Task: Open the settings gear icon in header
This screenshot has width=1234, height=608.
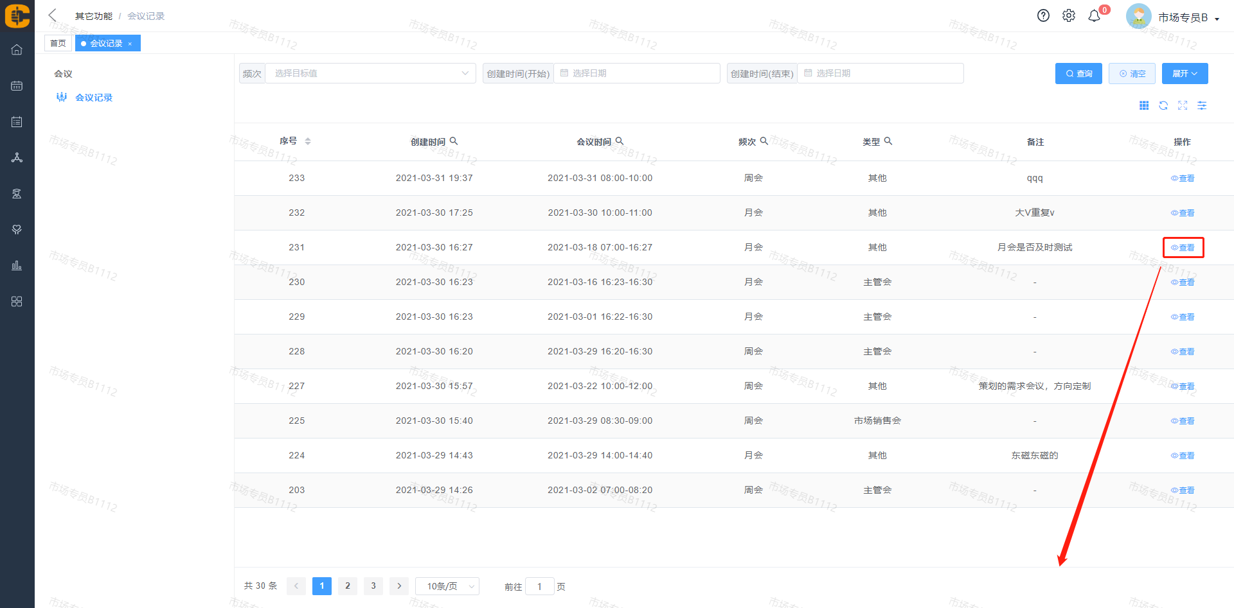Action: [x=1068, y=16]
